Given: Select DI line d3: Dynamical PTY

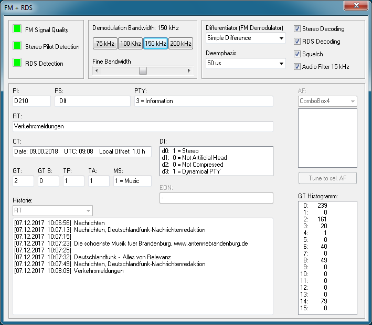Looking at the screenshot, I should point(216,171).
